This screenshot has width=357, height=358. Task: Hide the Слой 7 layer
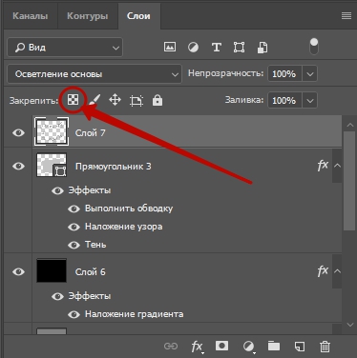18,132
